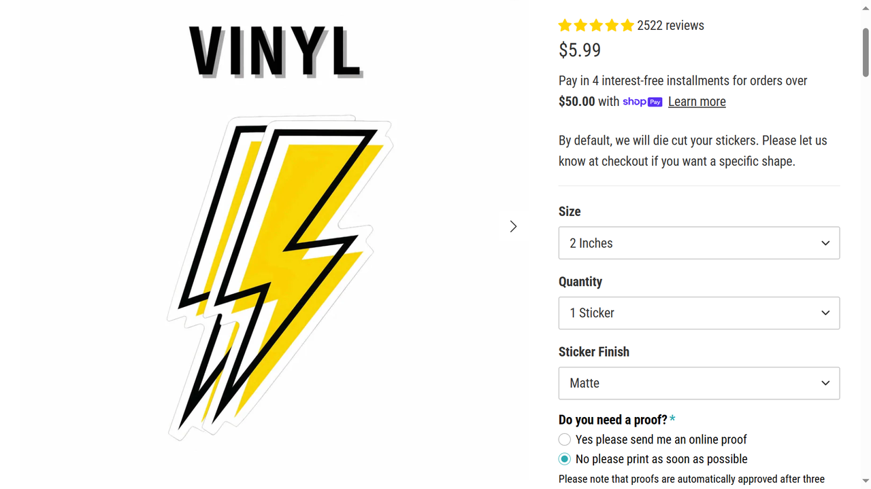
Task: Open the 2522 reviews link
Action: pos(670,26)
